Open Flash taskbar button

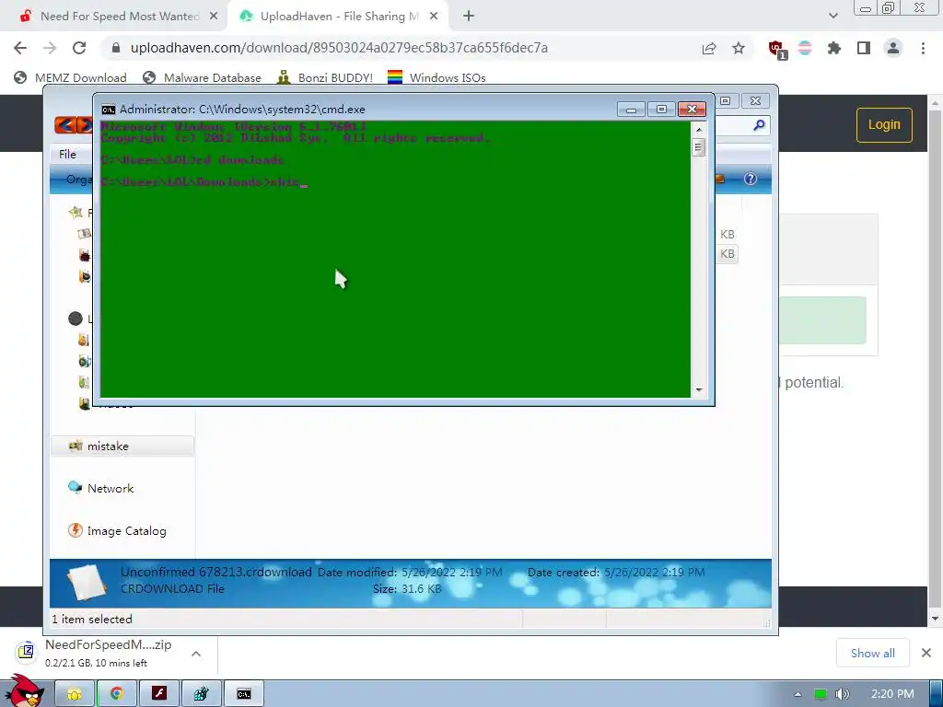pos(158,694)
